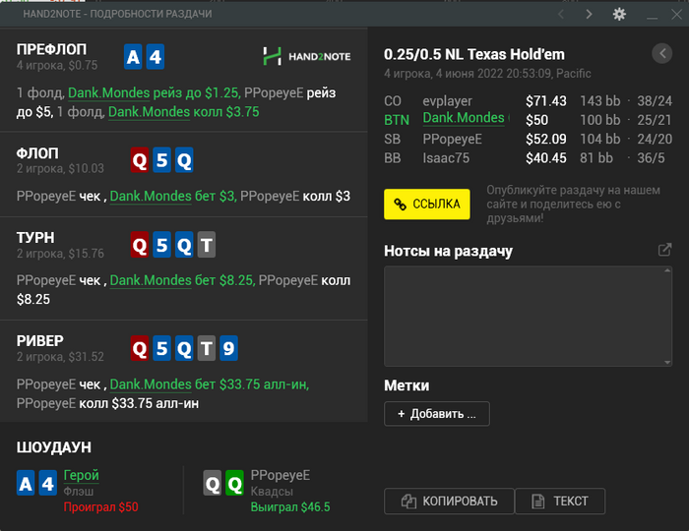Image resolution: width=689 pixels, height=531 pixels.
Task: Click showdown hero card A
Action: tap(26, 483)
